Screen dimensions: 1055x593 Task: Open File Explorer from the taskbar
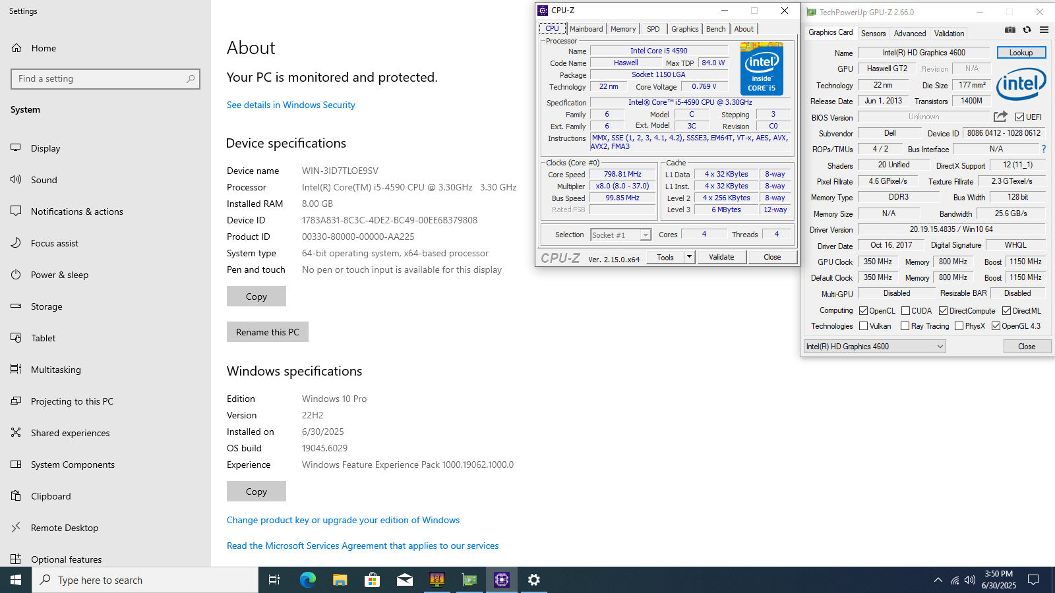click(x=340, y=580)
